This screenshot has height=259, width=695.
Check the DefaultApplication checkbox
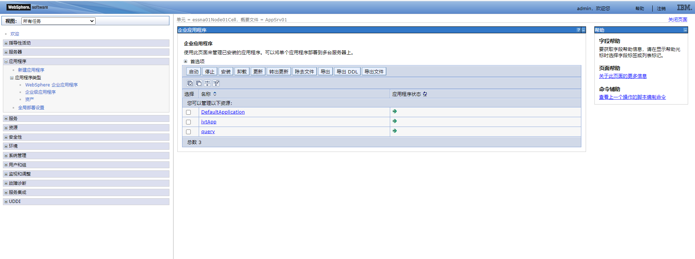[188, 112]
